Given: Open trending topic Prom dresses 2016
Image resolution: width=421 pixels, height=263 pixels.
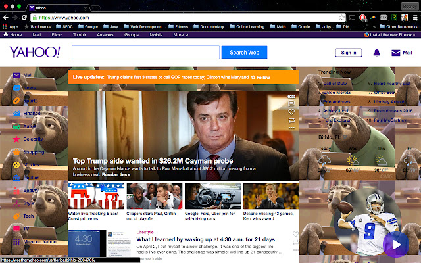Looking at the screenshot, I should [393, 110].
